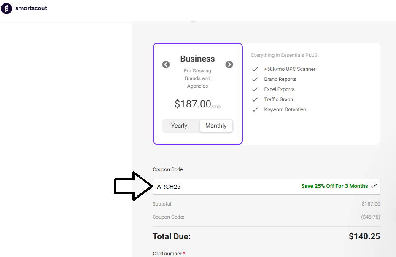Click the +50k/mo UPC Scanner feature

[x=290, y=69]
